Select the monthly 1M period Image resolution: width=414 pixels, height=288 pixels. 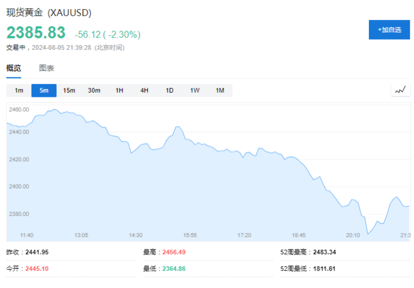pos(220,91)
